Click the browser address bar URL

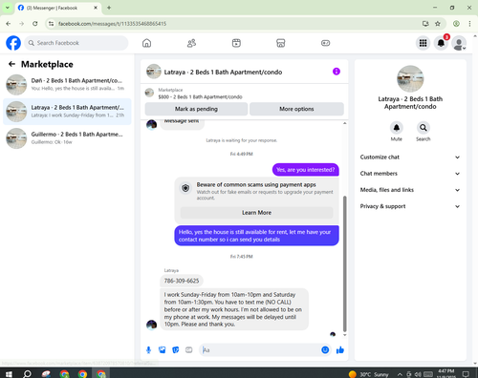tap(112, 24)
